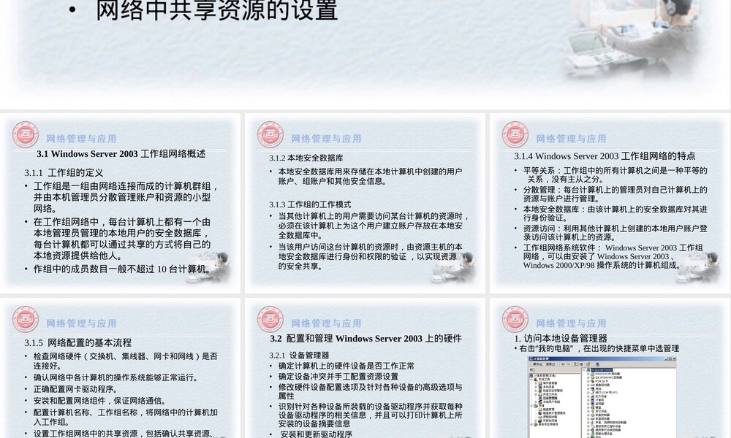Click the red logo on the 3.1.2 本地安全数据库 slide

(x=270, y=134)
